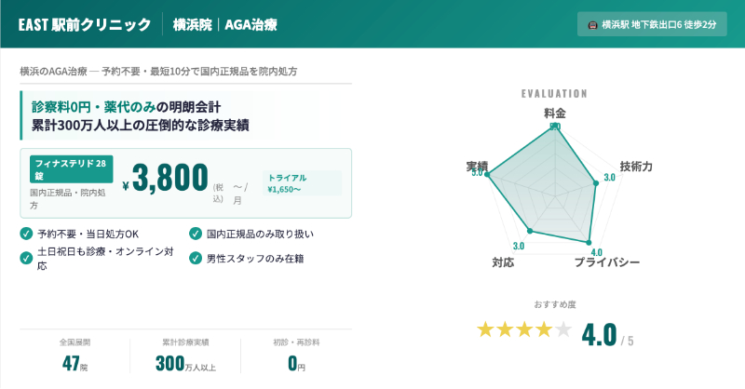Click checkmark icon beside 国内正規品のみ取り扱い
This screenshot has height=389, width=745.
point(195,234)
